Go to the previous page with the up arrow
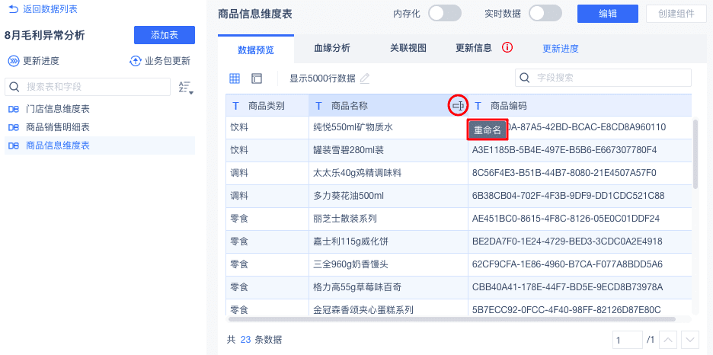The width and height of the screenshot is (713, 355). 668,340
